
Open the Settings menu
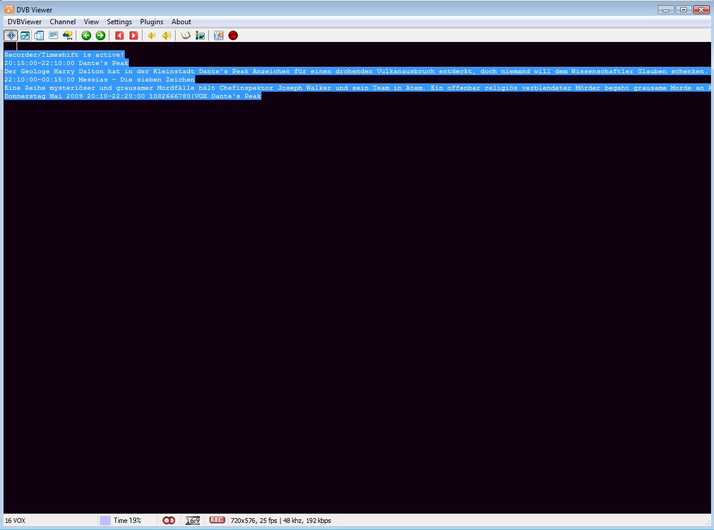pos(119,22)
